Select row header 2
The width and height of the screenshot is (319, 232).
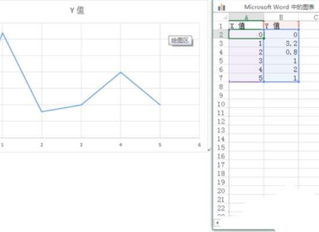[x=221, y=34]
